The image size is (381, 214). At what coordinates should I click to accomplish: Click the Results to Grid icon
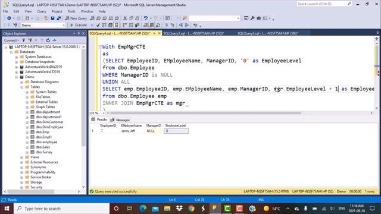click(152, 25)
